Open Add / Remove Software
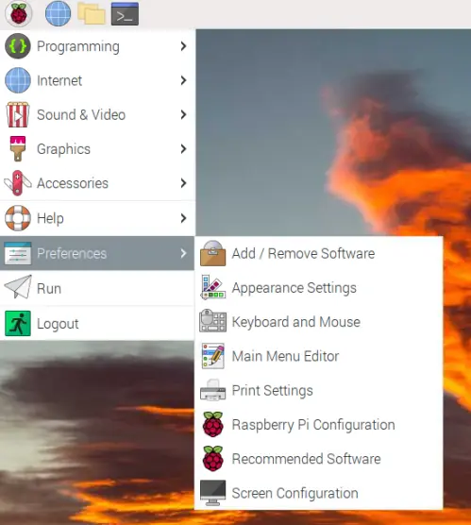The height and width of the screenshot is (525, 471). (x=319, y=253)
